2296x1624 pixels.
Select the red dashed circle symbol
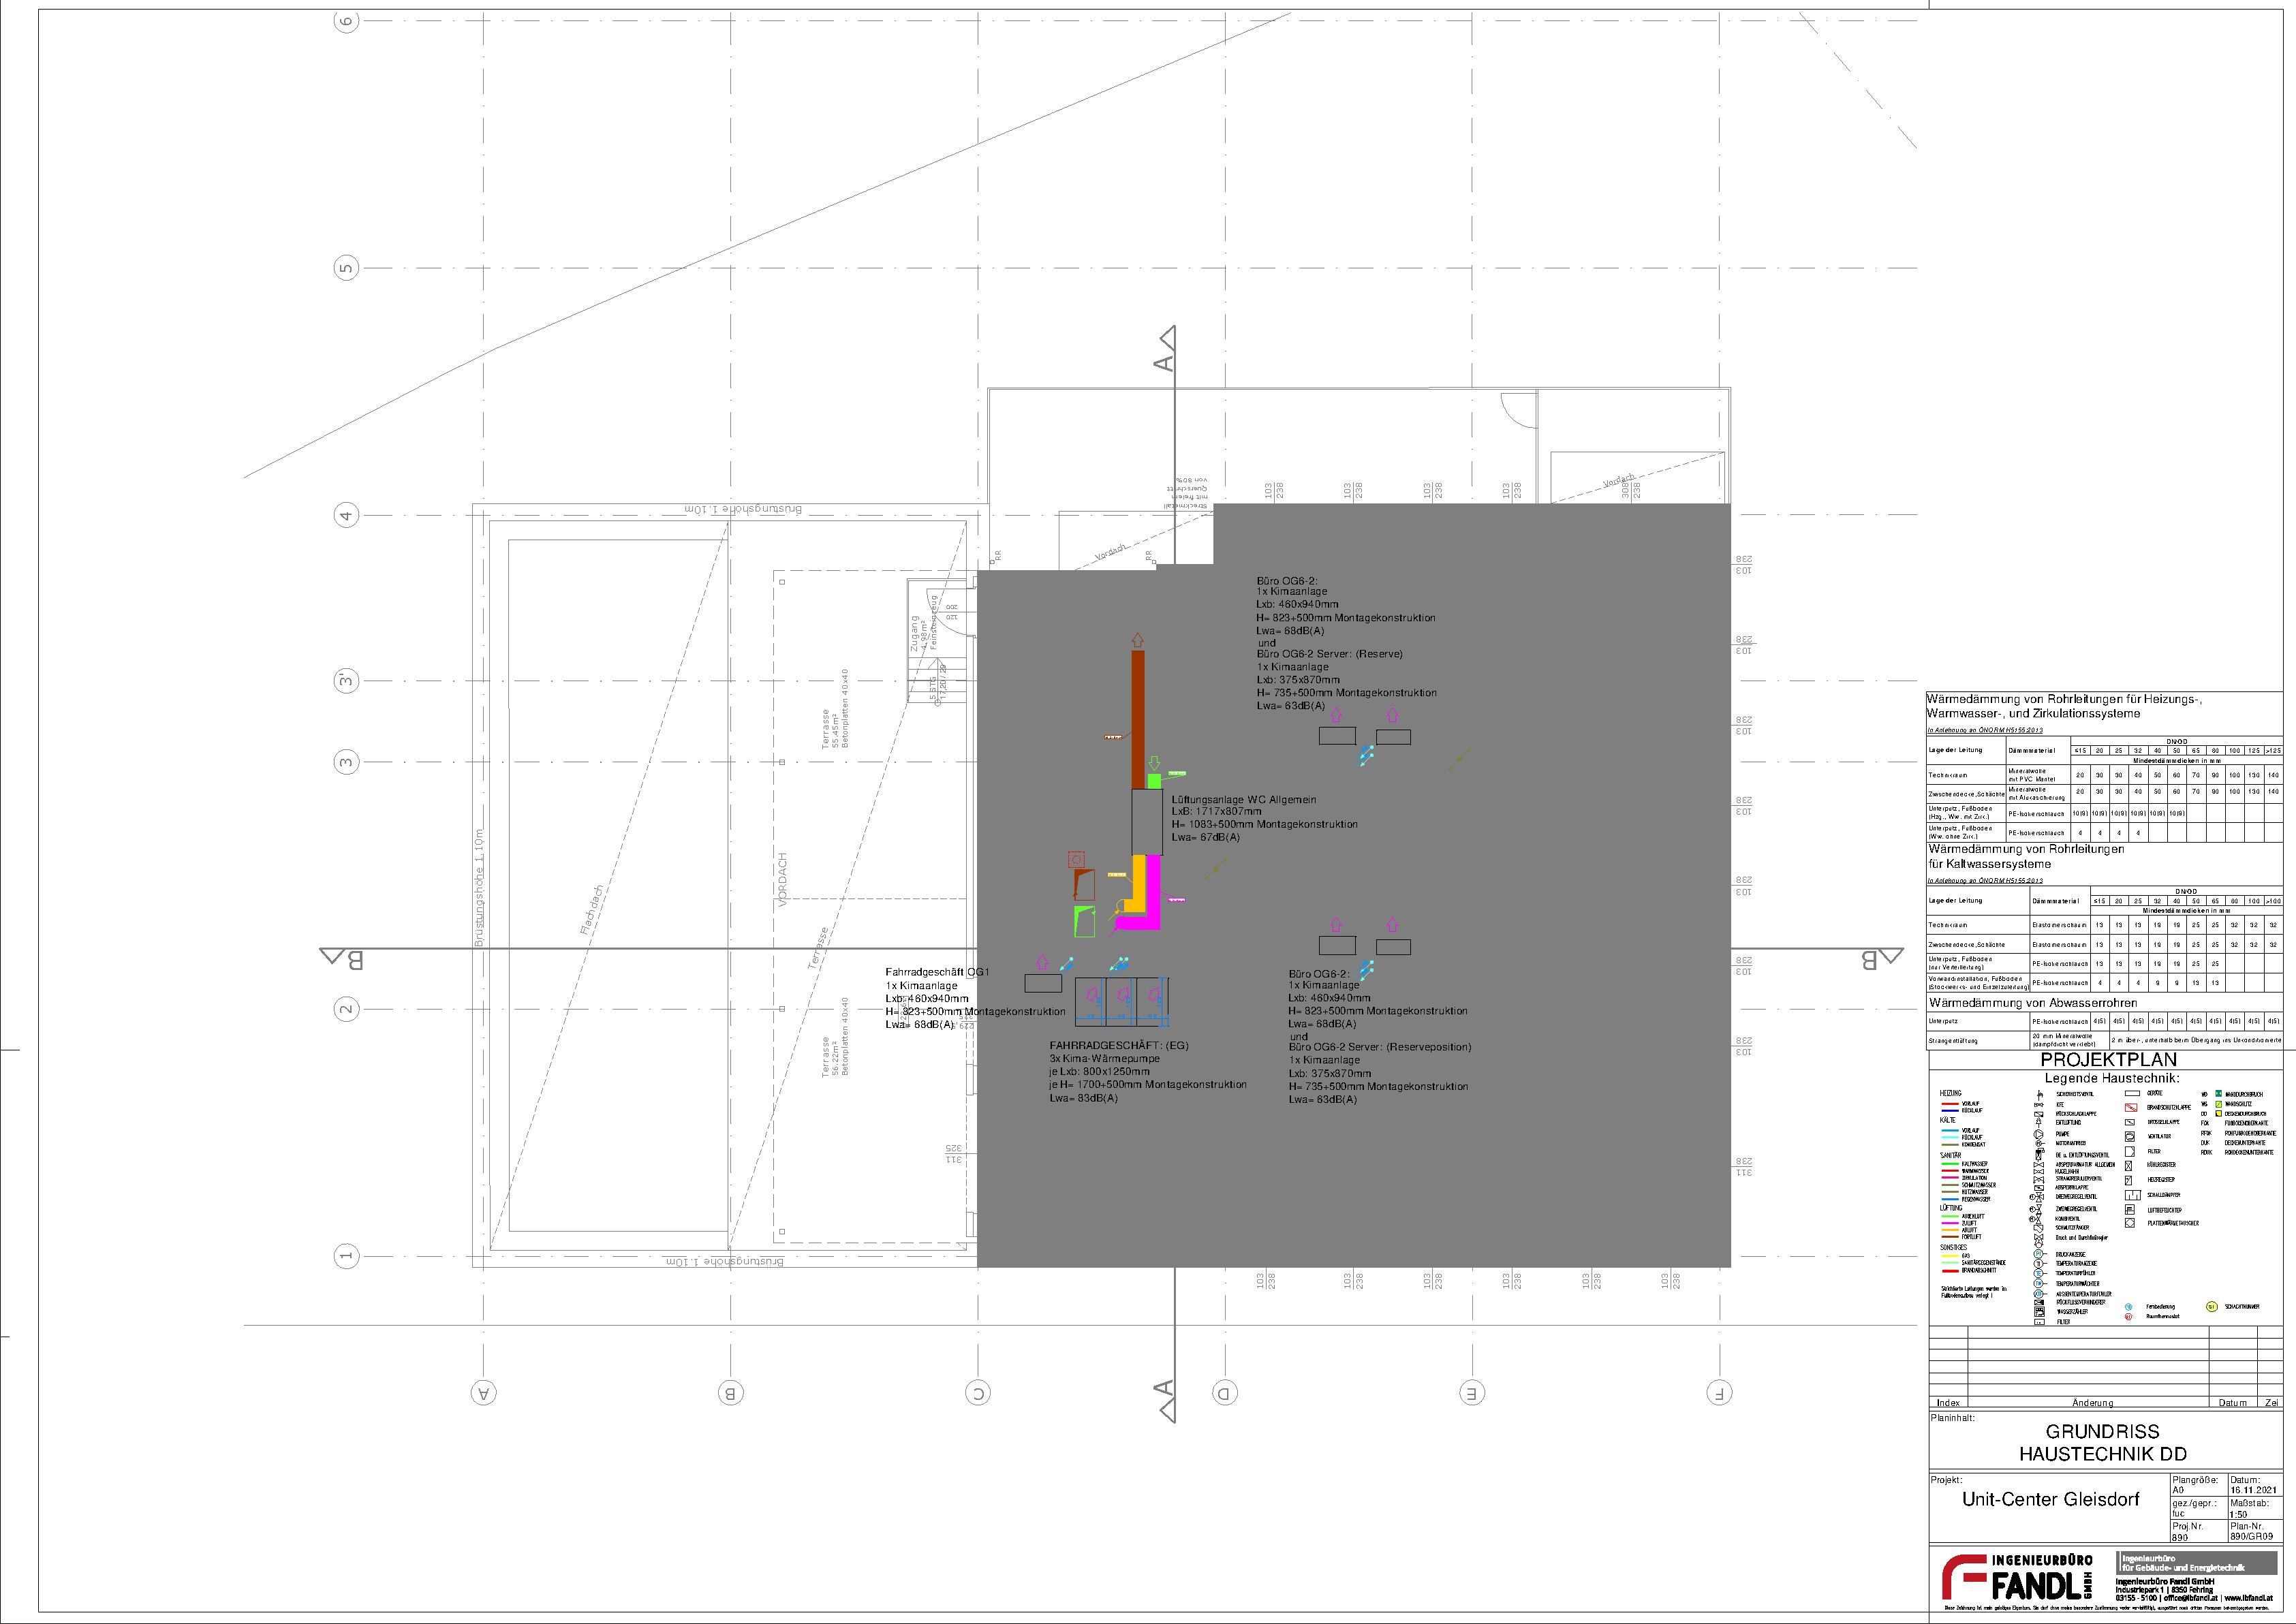coord(1076,859)
